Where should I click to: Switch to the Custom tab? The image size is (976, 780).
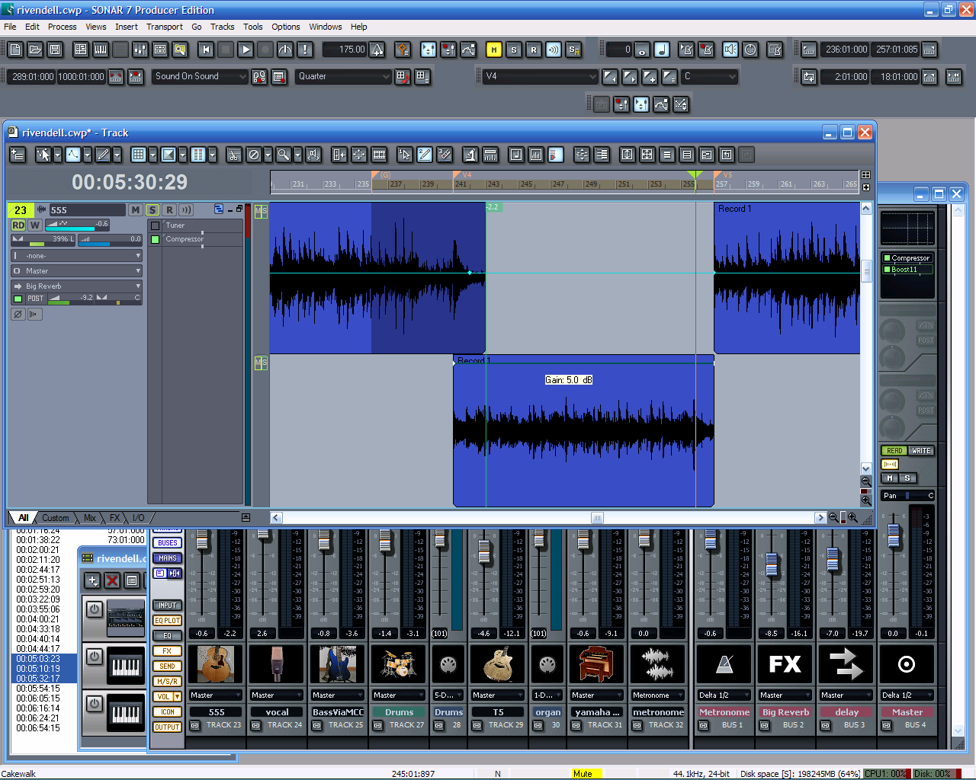point(55,518)
